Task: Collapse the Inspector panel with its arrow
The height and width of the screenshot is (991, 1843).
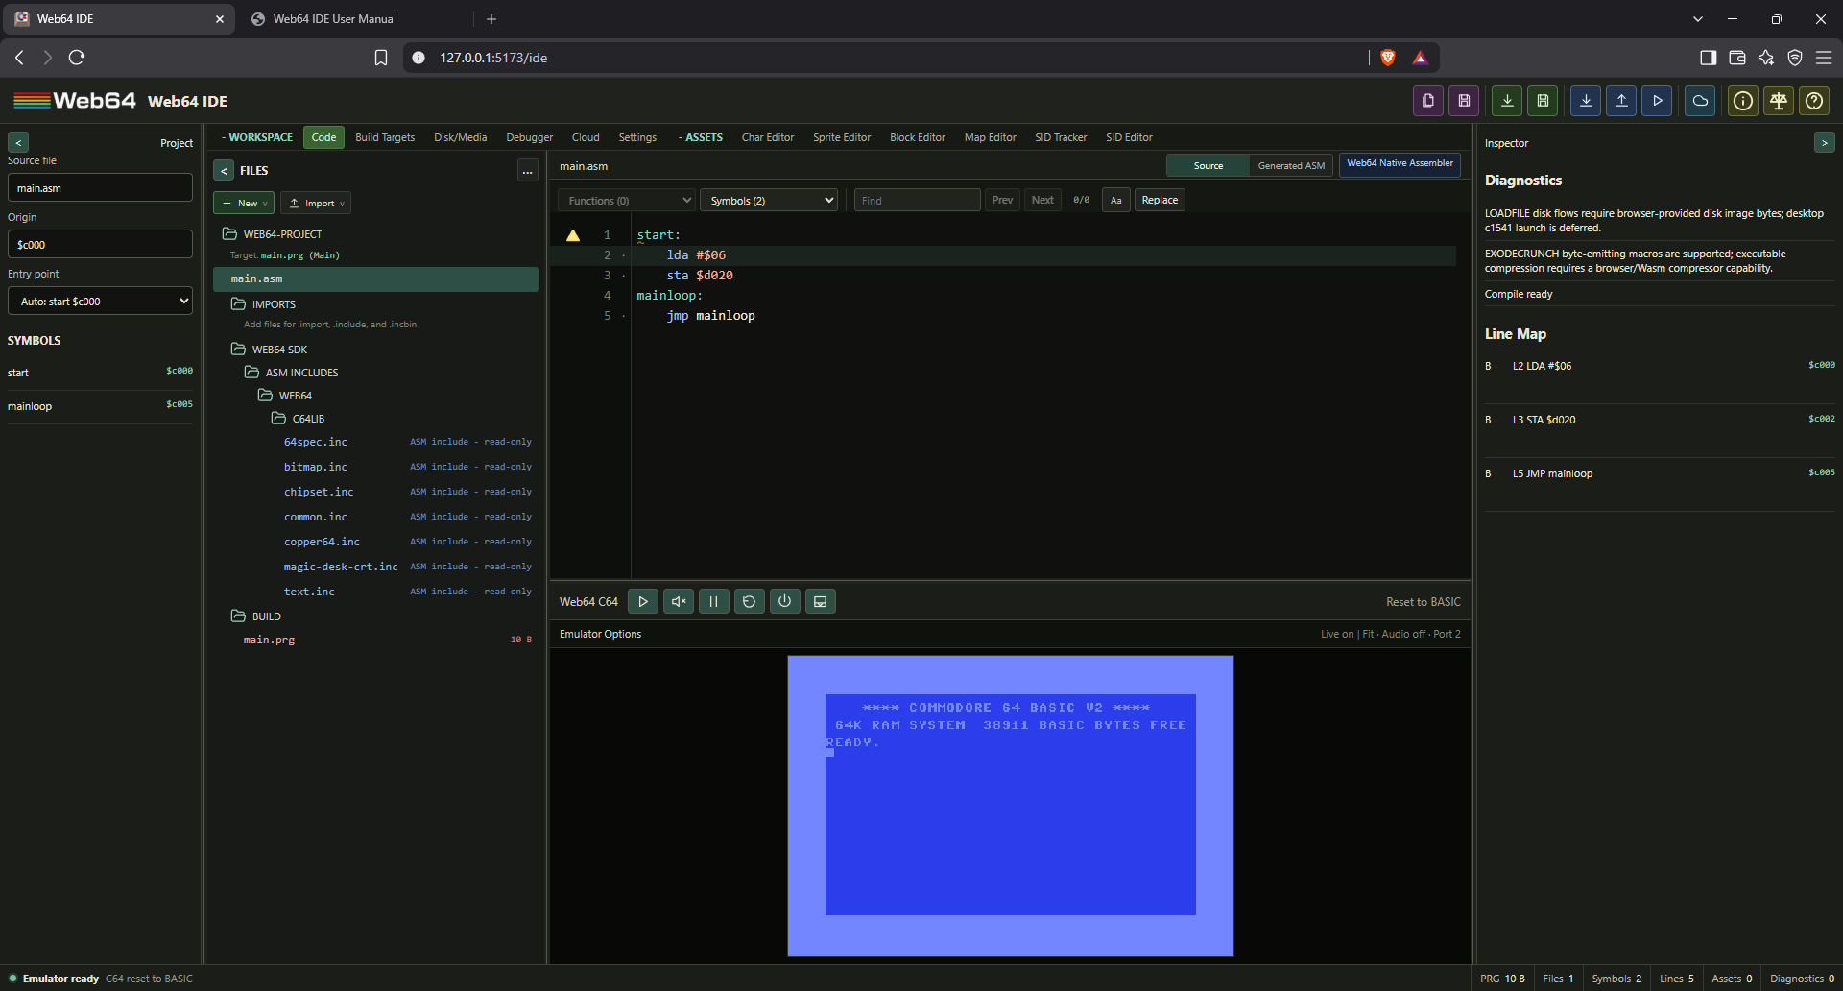Action: coord(1824,142)
